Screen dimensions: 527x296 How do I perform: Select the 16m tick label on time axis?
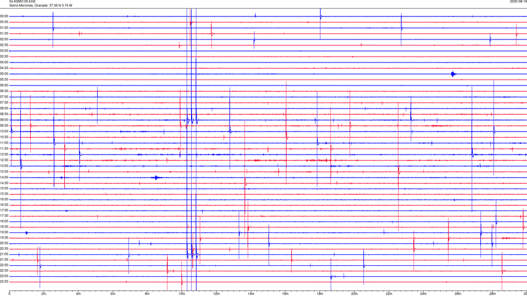[285, 294]
